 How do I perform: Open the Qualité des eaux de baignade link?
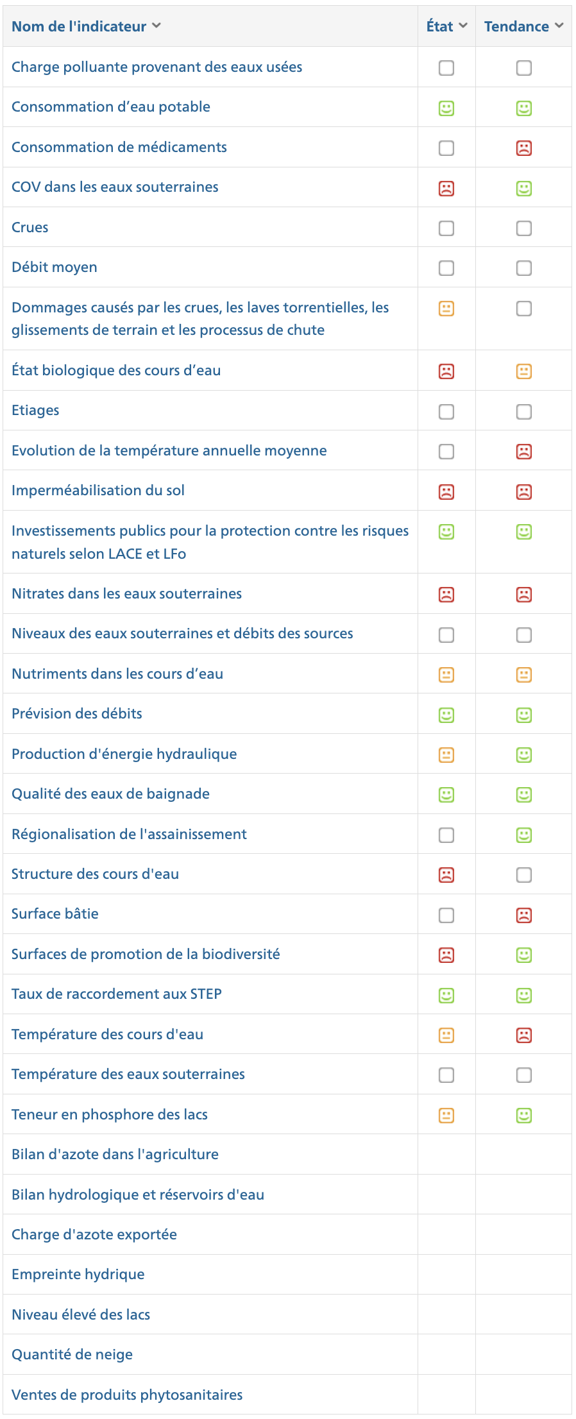(x=110, y=794)
